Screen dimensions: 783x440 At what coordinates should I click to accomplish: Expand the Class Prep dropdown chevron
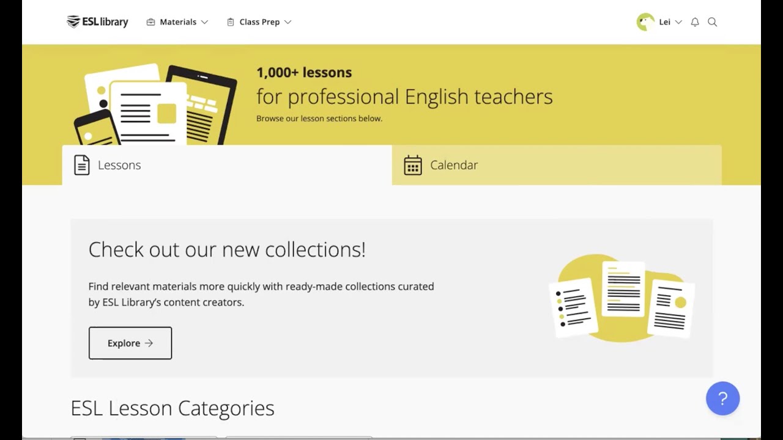(288, 22)
